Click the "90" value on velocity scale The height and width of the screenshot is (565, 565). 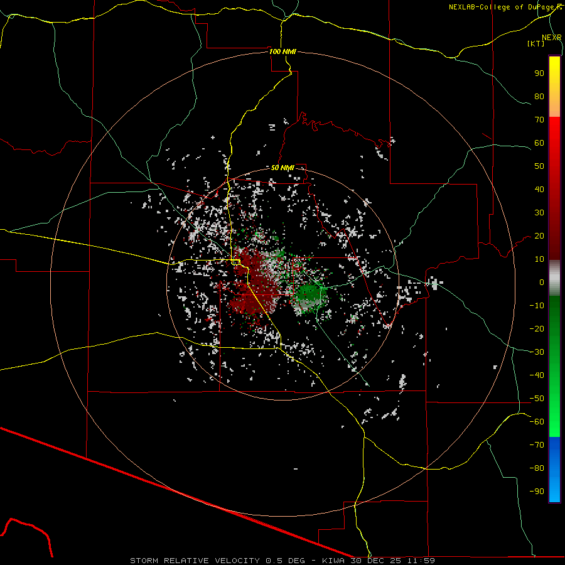coord(539,73)
